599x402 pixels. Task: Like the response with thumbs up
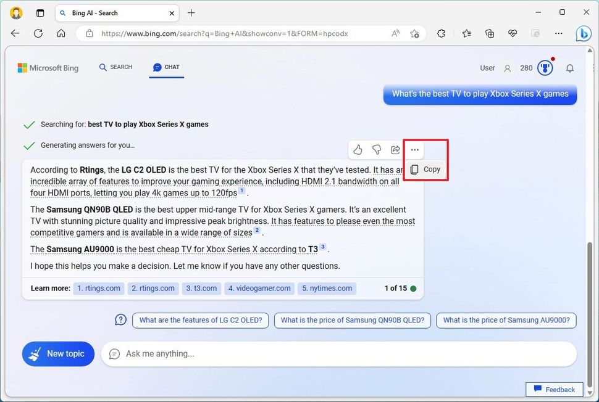358,149
